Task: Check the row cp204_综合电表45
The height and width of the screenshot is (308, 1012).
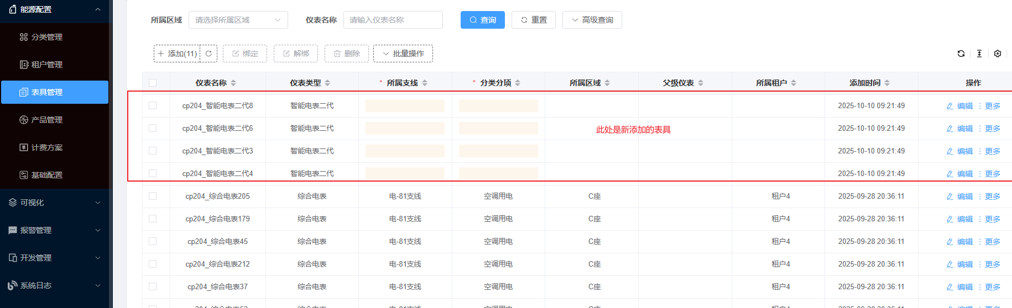Action: pos(153,241)
